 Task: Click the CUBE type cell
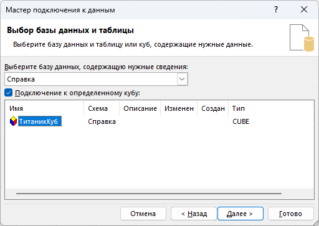(x=240, y=121)
